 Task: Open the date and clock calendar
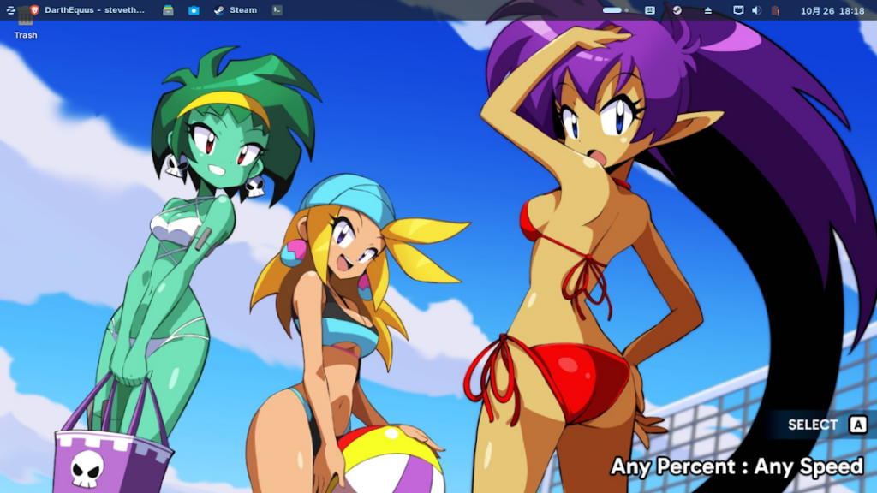coord(832,10)
